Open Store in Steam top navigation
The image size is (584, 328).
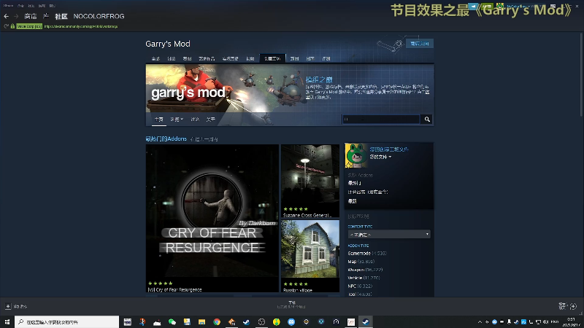(31, 16)
